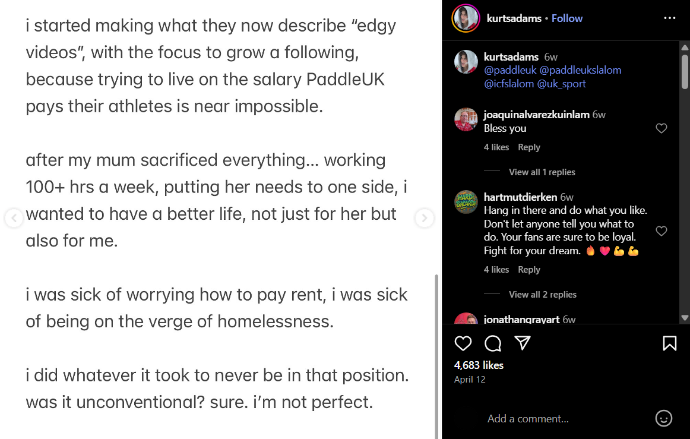The height and width of the screenshot is (439, 690).
Task: Save the post with the bookmark icon
Action: (x=669, y=343)
